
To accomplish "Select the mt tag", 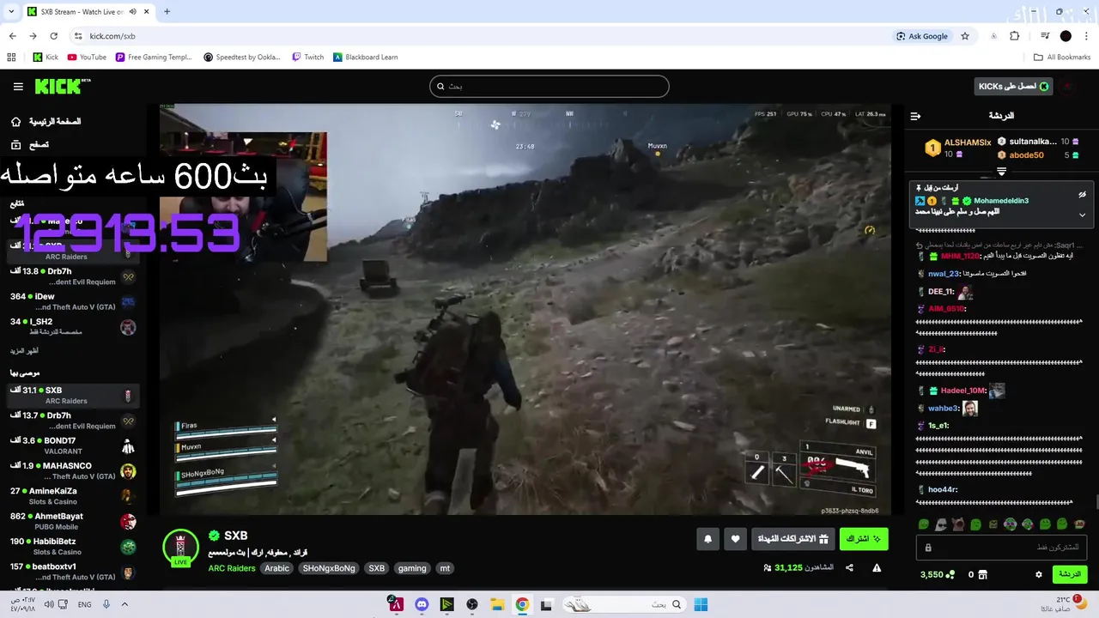I will click(445, 568).
